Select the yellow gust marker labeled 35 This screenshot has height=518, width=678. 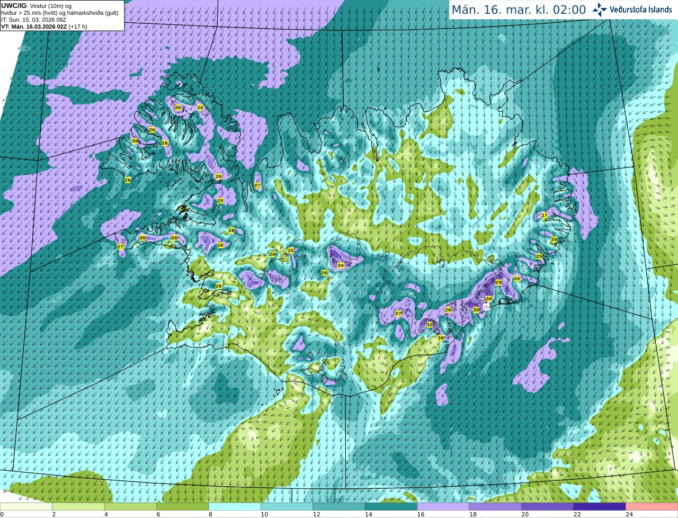178,108
